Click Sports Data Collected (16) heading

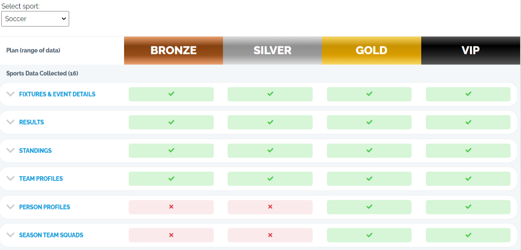pos(42,73)
